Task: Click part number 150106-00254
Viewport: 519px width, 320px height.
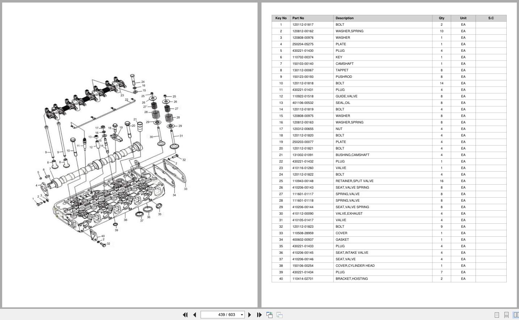Action: pyautogui.click(x=303, y=266)
